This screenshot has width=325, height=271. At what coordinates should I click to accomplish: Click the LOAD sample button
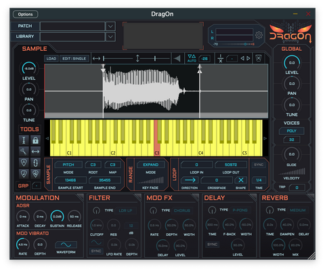click(51, 58)
